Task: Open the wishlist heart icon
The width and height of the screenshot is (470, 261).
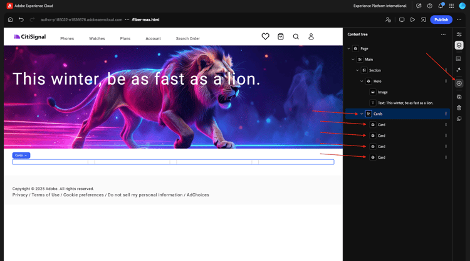Action: (265, 36)
